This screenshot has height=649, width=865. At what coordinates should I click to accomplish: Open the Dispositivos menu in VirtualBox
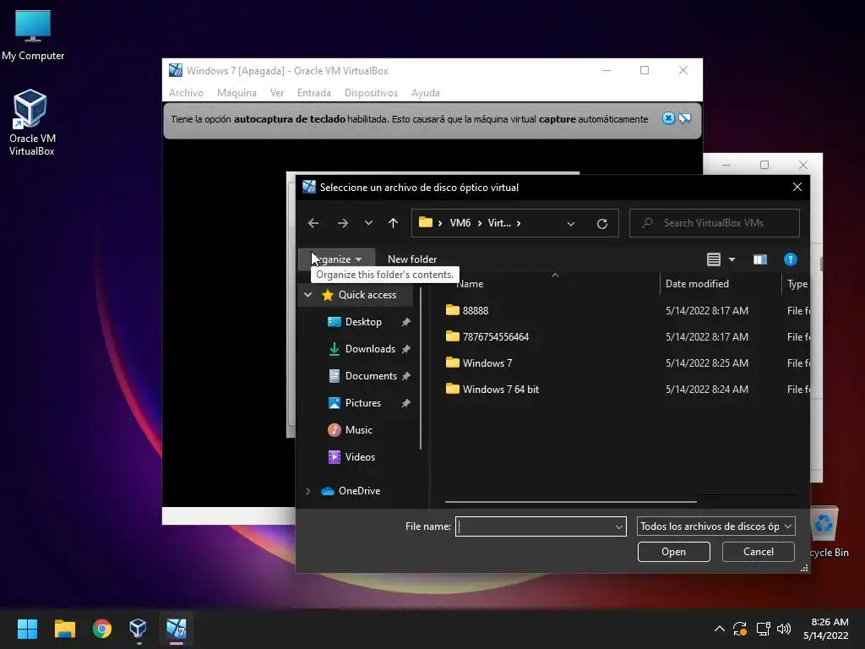[x=372, y=93]
